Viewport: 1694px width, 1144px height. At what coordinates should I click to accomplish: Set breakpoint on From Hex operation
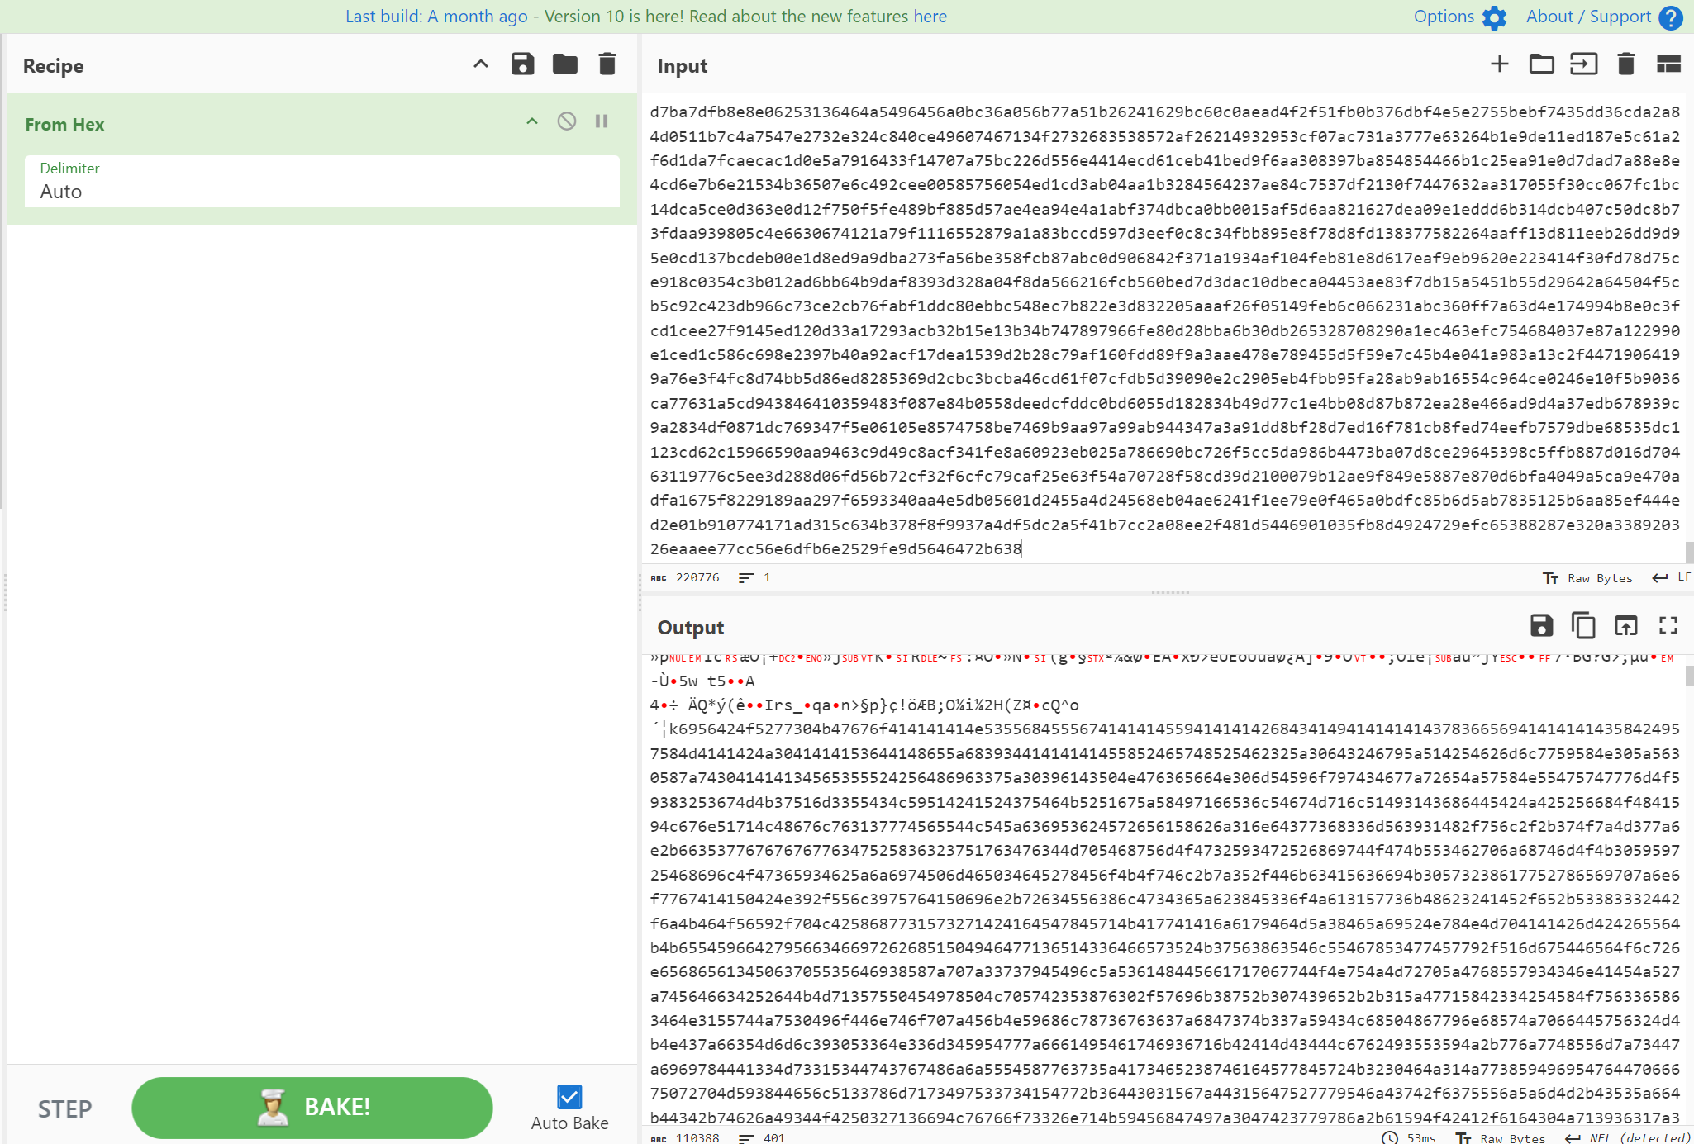(x=602, y=122)
